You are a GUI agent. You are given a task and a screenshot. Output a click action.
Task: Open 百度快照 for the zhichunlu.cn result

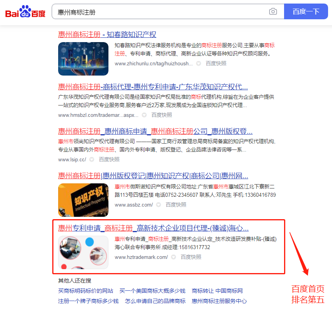point(216,63)
